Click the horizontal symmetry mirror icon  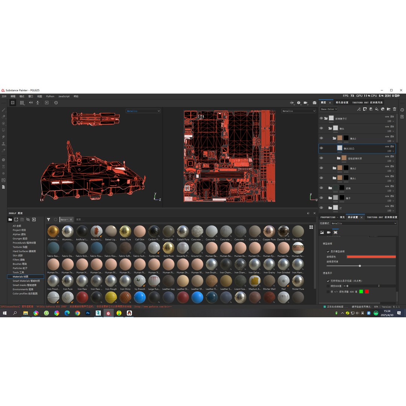[31, 103]
